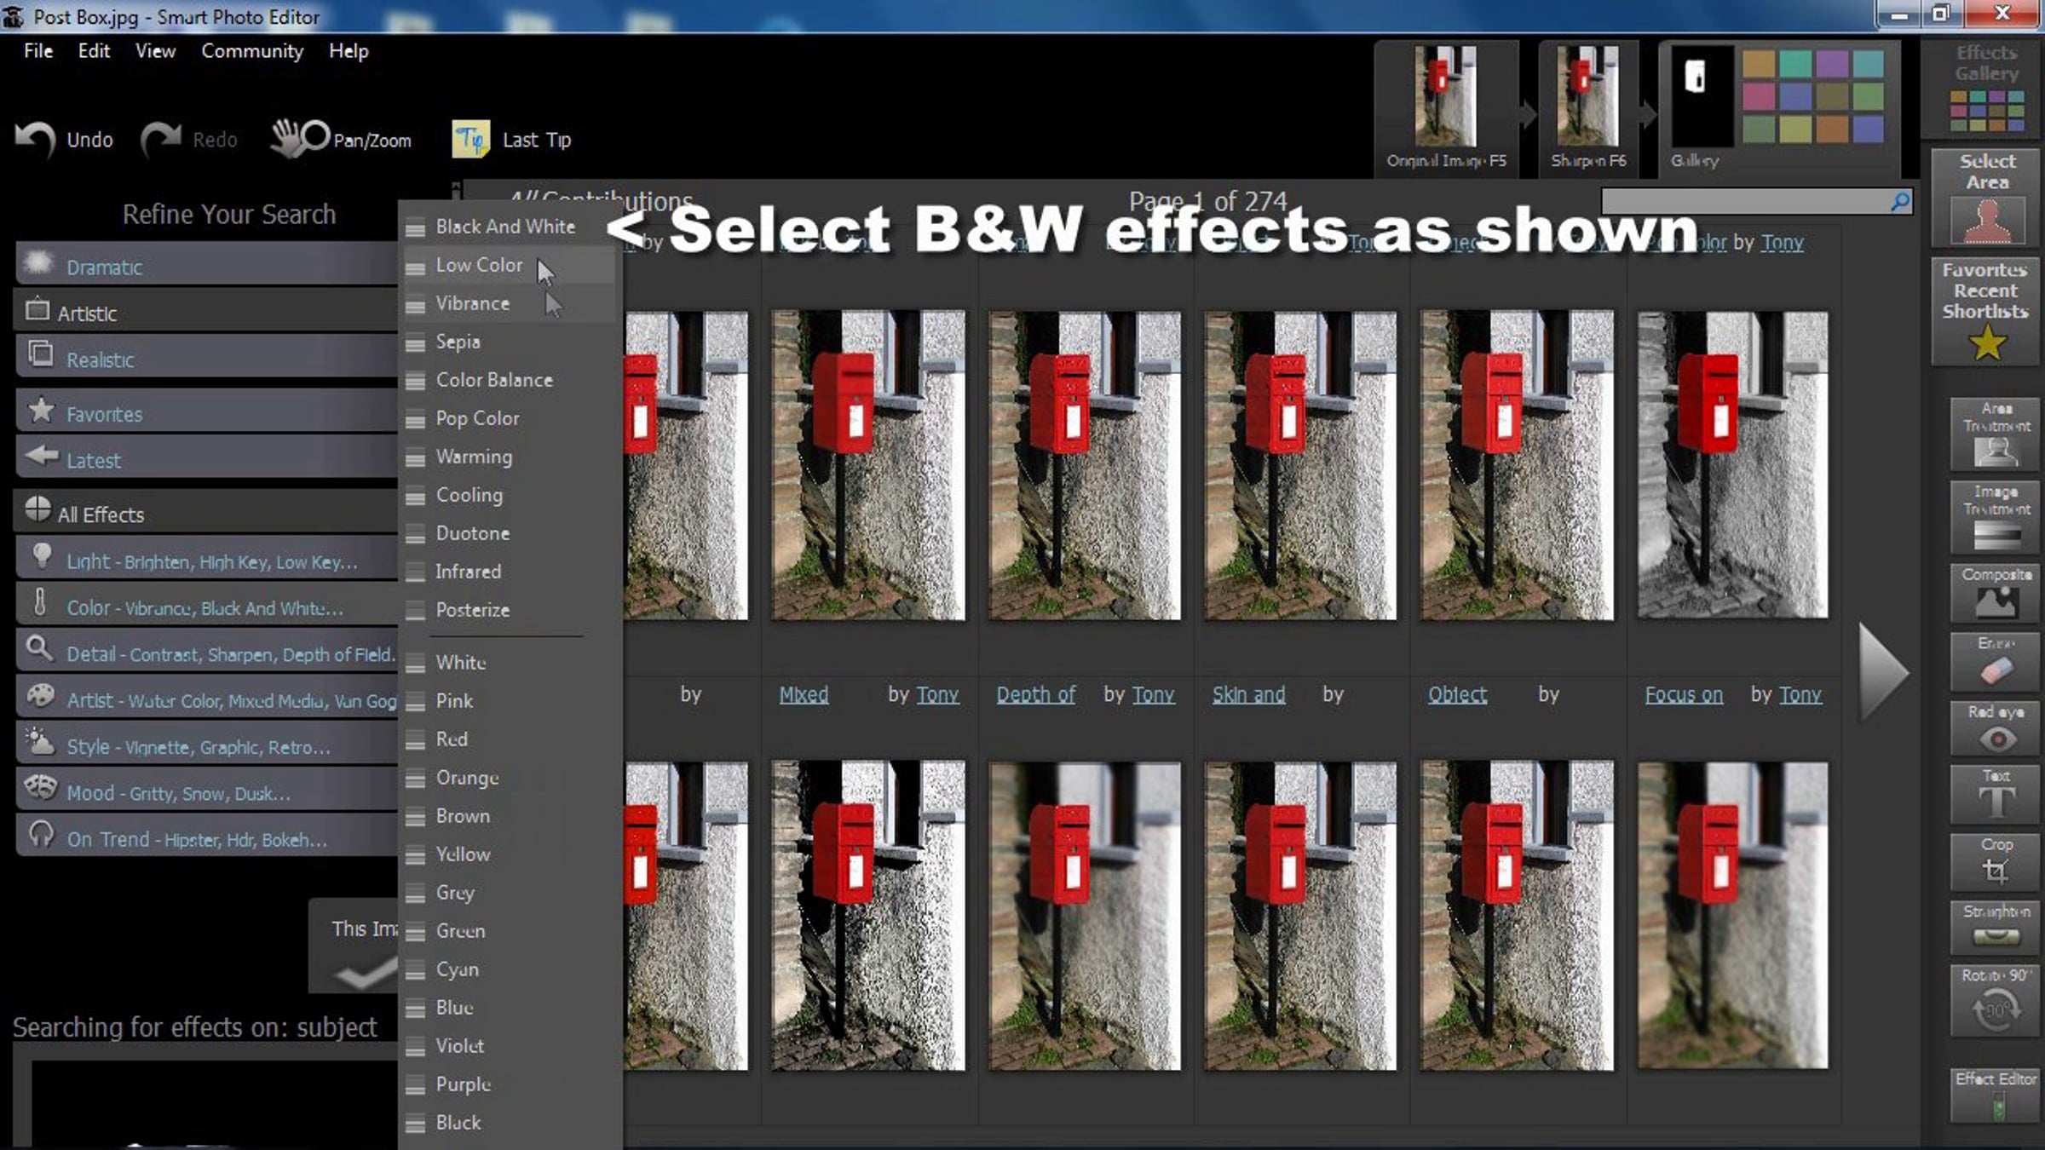The width and height of the screenshot is (2045, 1150).
Task: Toggle the Sepia filter checkbox
Action: tap(415, 343)
